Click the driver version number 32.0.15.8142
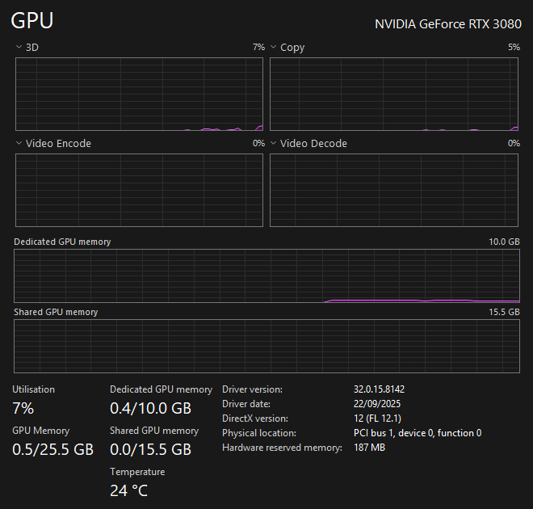533x509 pixels. pos(379,389)
